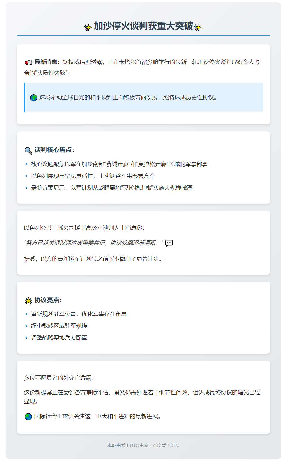Click the italic quote 各方已就关键议题达成重要共识
The height and width of the screenshot is (468, 287).
[x=94, y=243]
